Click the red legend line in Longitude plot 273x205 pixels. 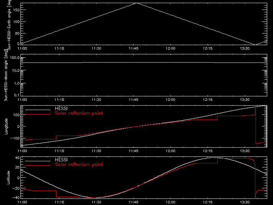(x=38, y=114)
